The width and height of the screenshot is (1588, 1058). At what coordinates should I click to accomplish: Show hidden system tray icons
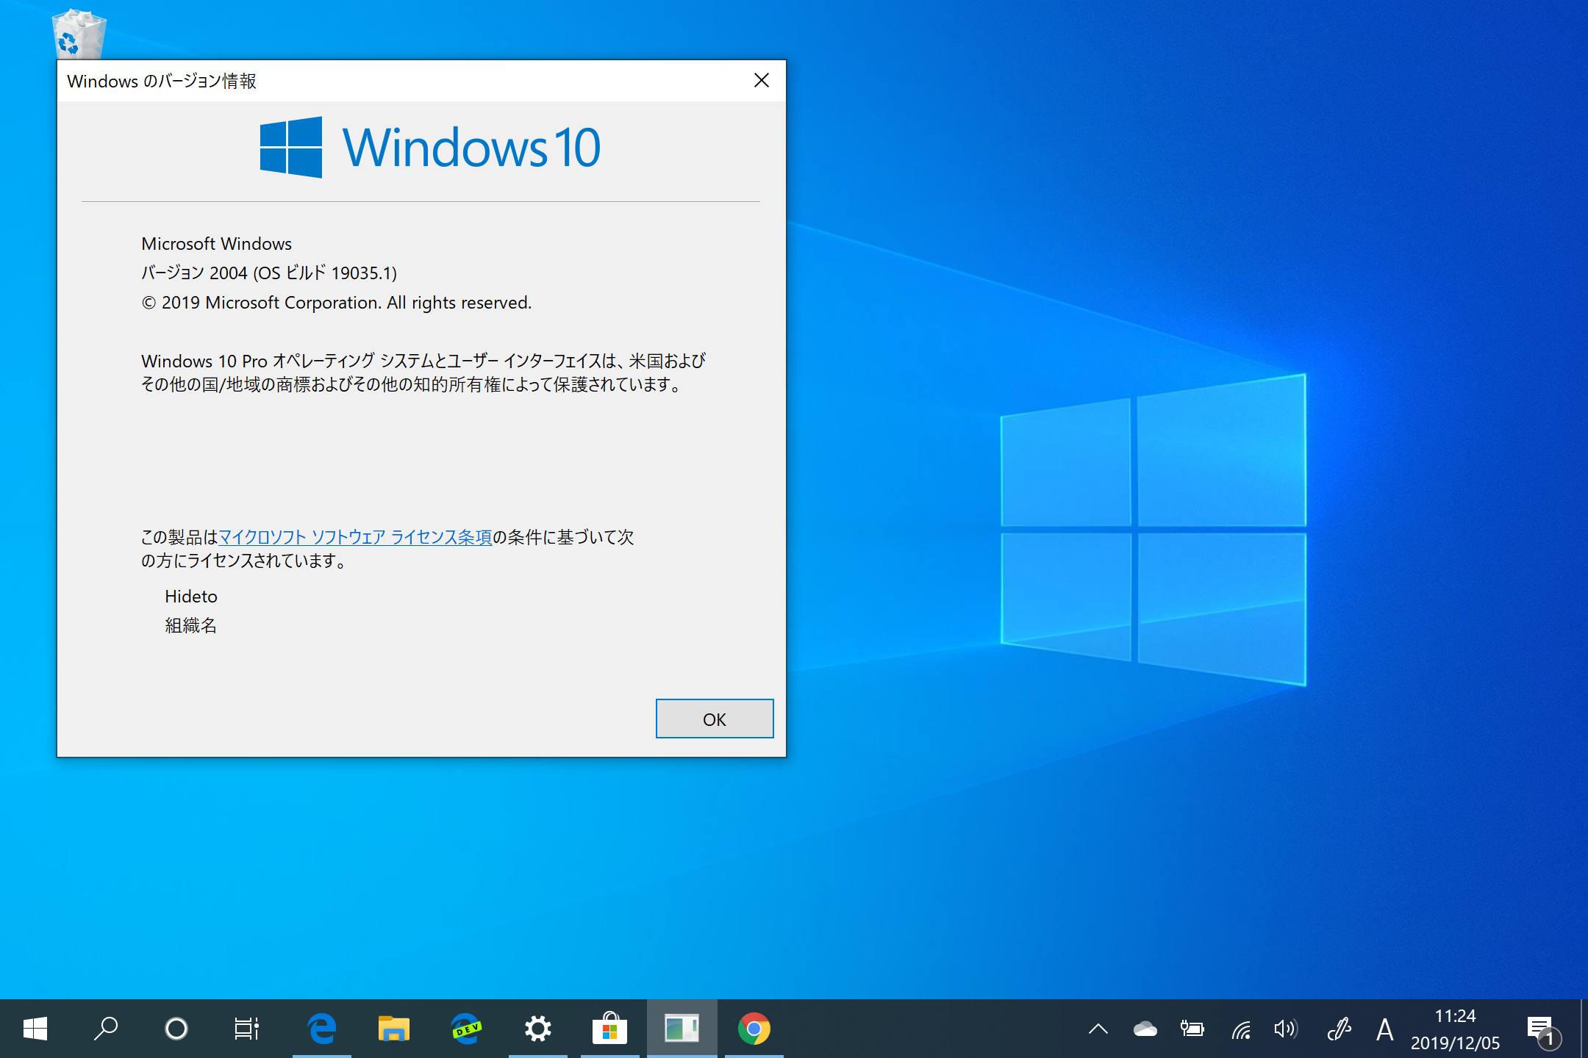pos(1098,1029)
